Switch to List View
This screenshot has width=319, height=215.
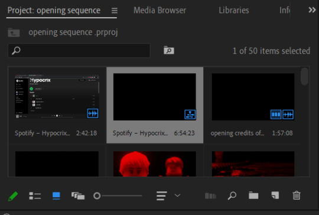point(35,196)
